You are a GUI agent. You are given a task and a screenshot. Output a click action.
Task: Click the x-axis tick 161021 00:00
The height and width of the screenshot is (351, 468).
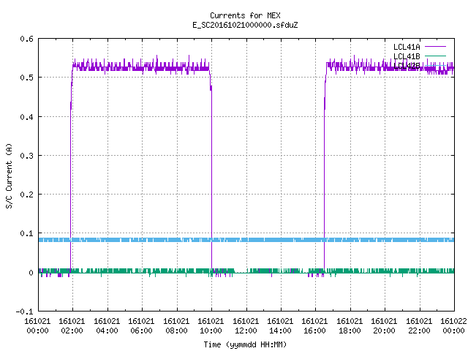click(x=37, y=326)
